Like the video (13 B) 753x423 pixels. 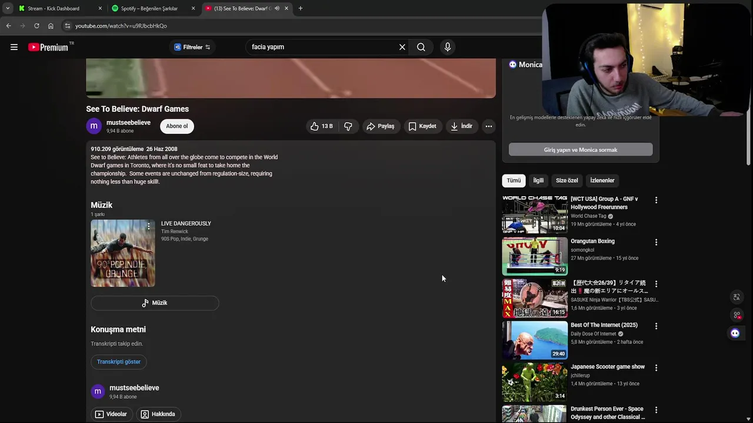click(x=322, y=126)
